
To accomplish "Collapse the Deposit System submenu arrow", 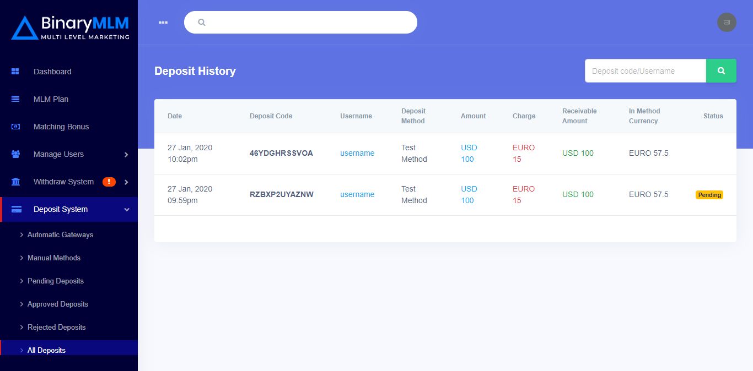I will [127, 210].
